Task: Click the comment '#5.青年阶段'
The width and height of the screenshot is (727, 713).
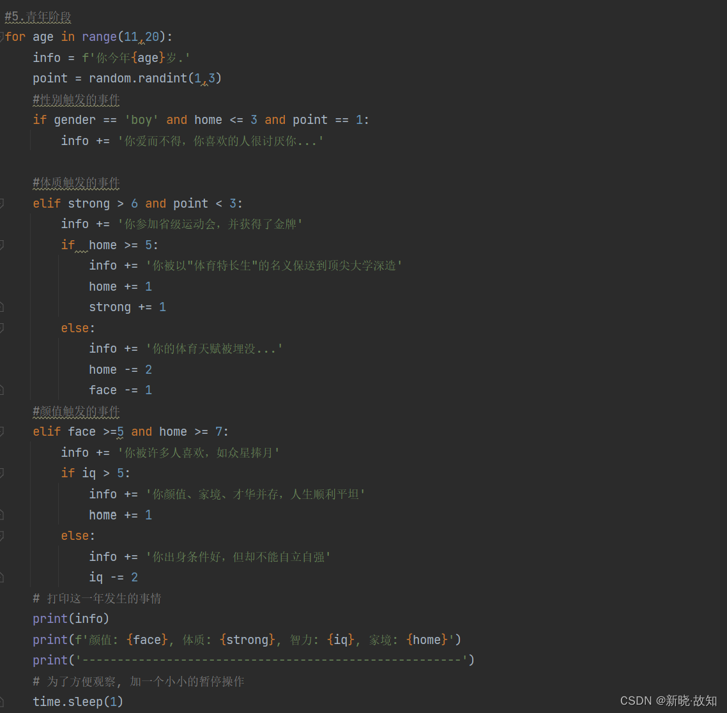Action: point(38,17)
